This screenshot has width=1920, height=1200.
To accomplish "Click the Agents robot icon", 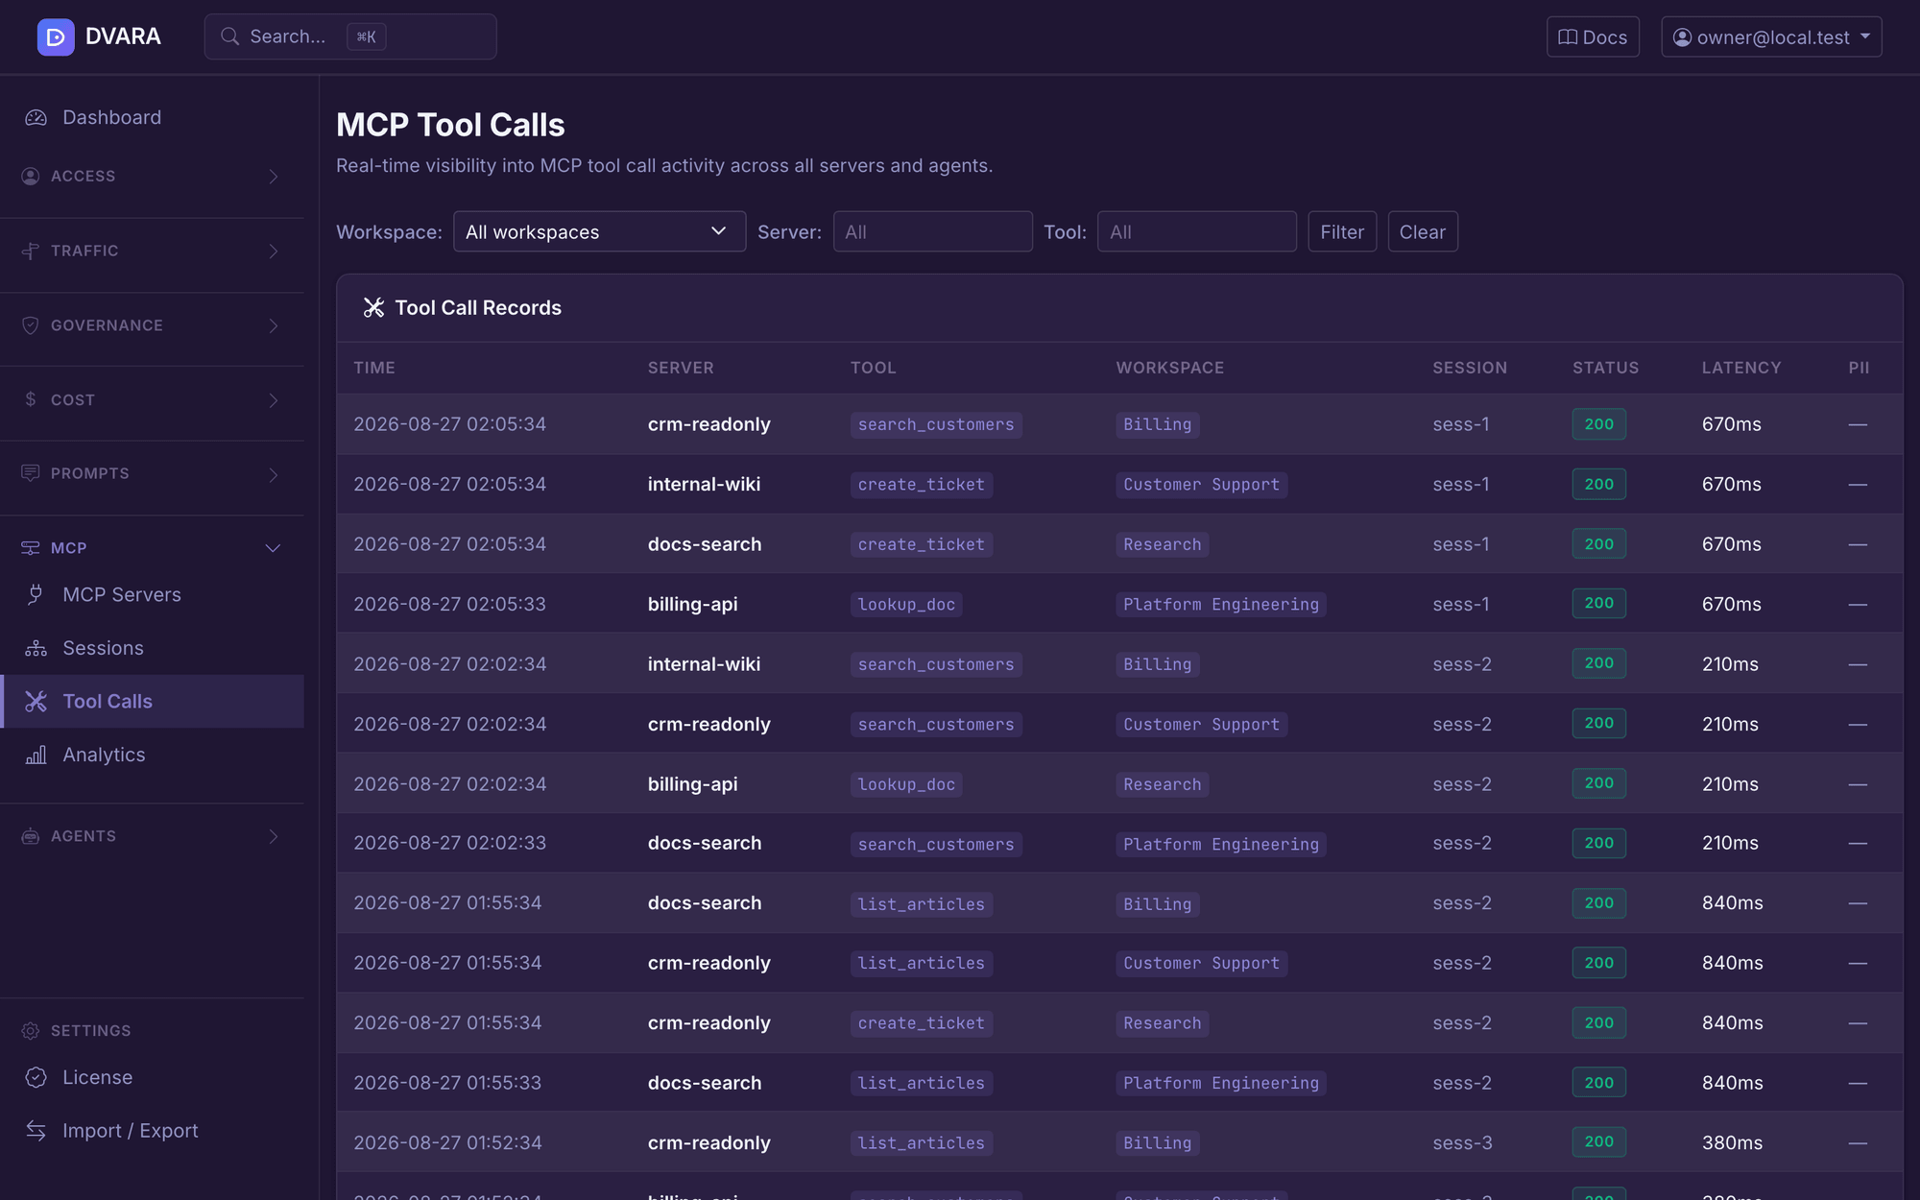I will coord(31,836).
